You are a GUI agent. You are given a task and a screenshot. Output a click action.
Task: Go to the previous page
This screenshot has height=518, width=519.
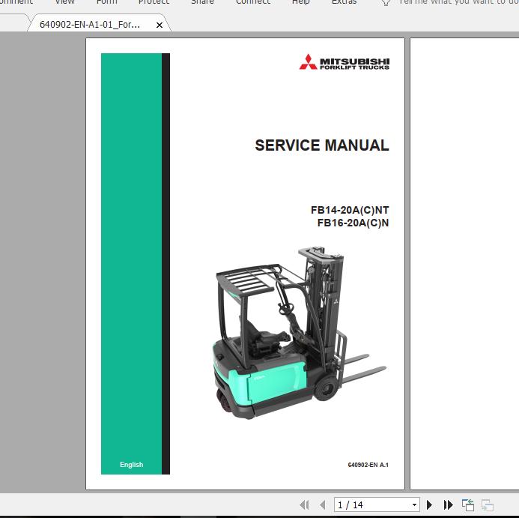tap(322, 505)
